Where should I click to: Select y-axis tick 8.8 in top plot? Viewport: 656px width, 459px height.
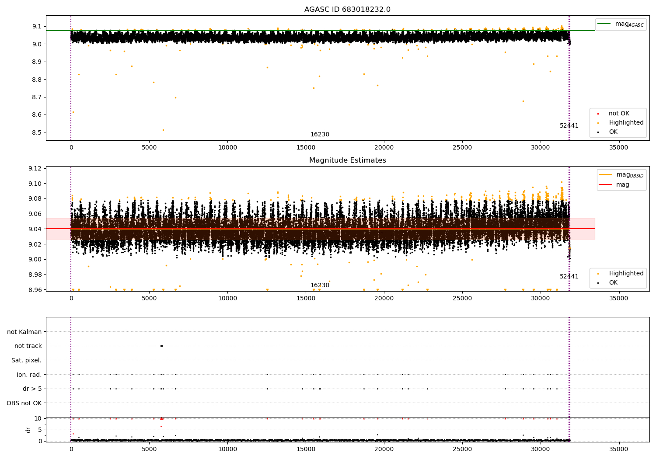tap(37, 80)
